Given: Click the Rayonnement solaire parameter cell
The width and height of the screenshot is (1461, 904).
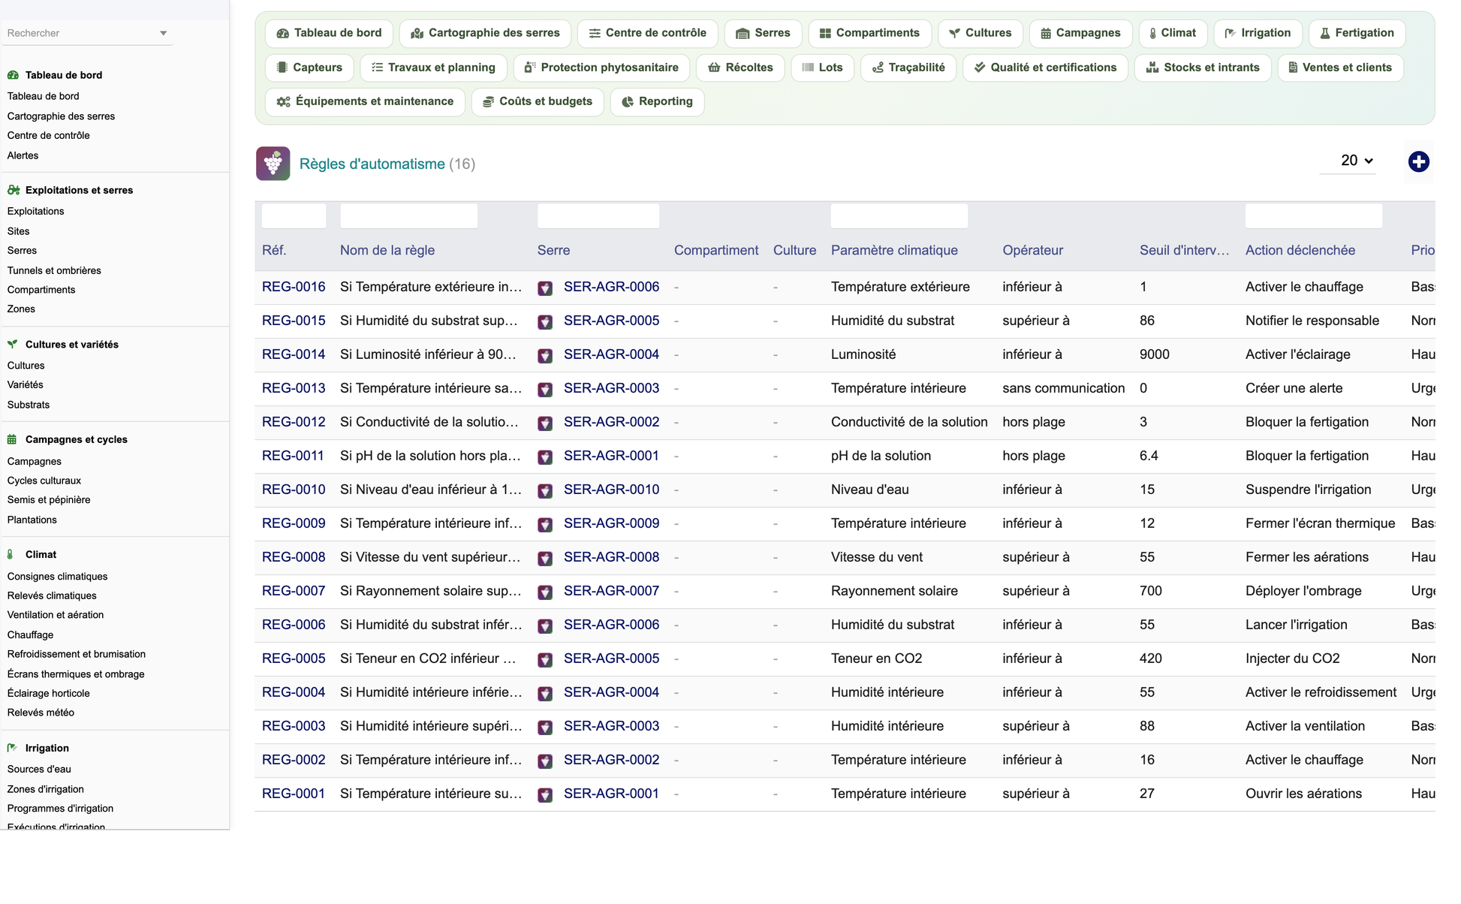Looking at the screenshot, I should pyautogui.click(x=894, y=591).
